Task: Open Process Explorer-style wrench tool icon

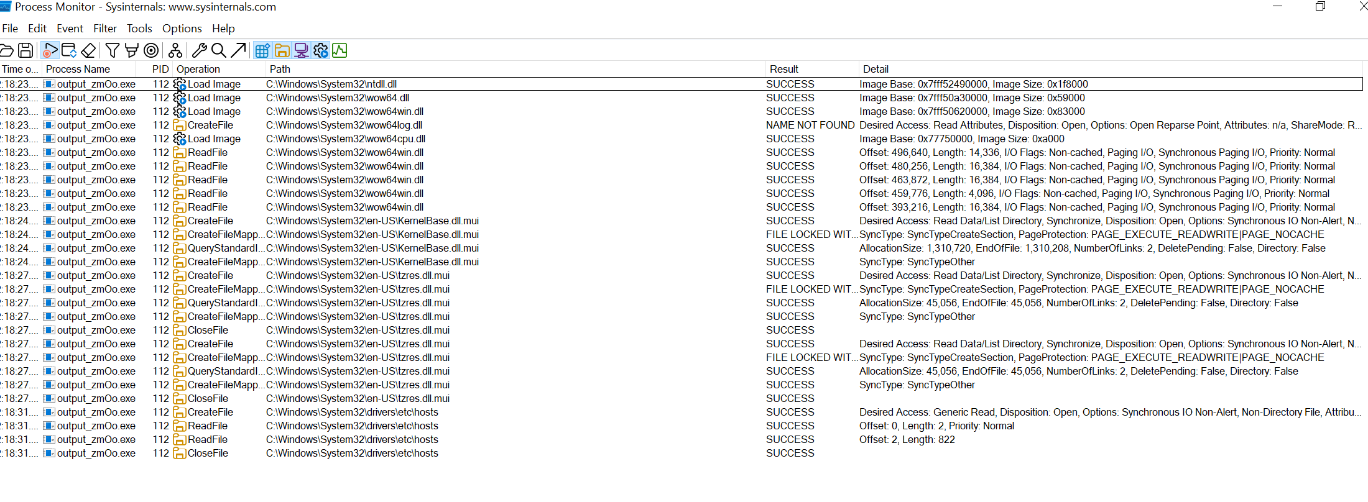Action: [200, 50]
